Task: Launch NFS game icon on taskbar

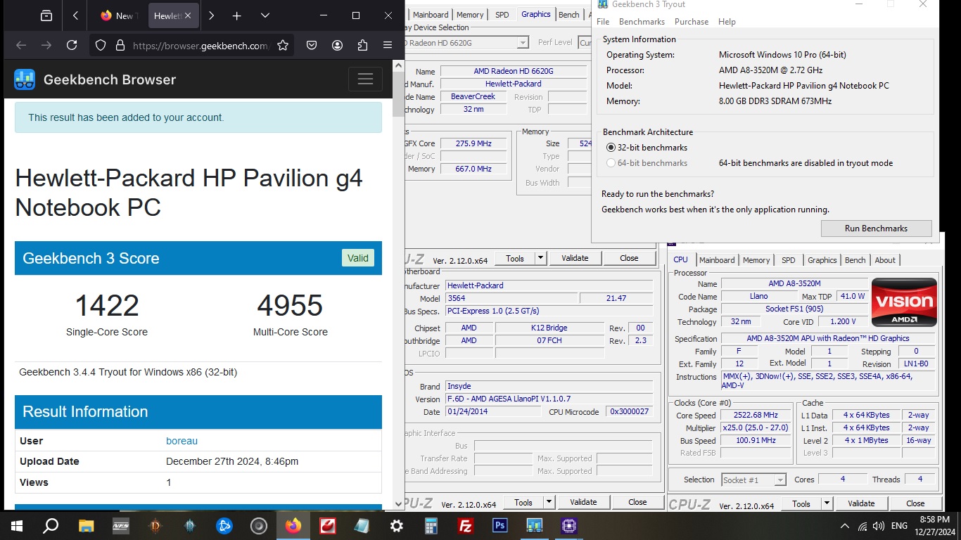Action: pyautogui.click(x=120, y=525)
